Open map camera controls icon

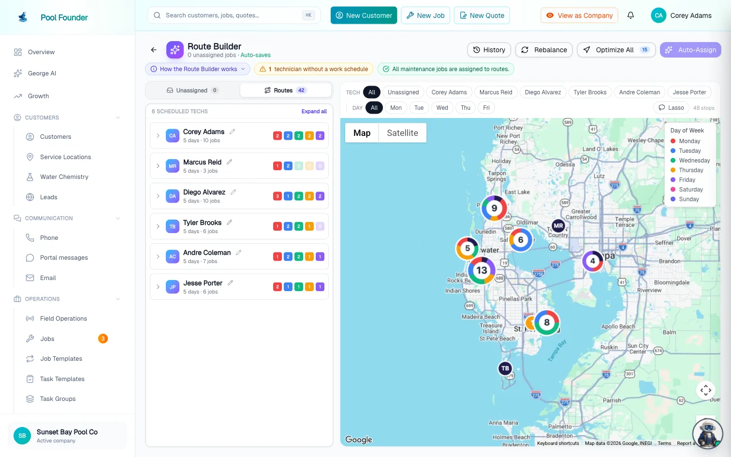pyautogui.click(x=706, y=390)
